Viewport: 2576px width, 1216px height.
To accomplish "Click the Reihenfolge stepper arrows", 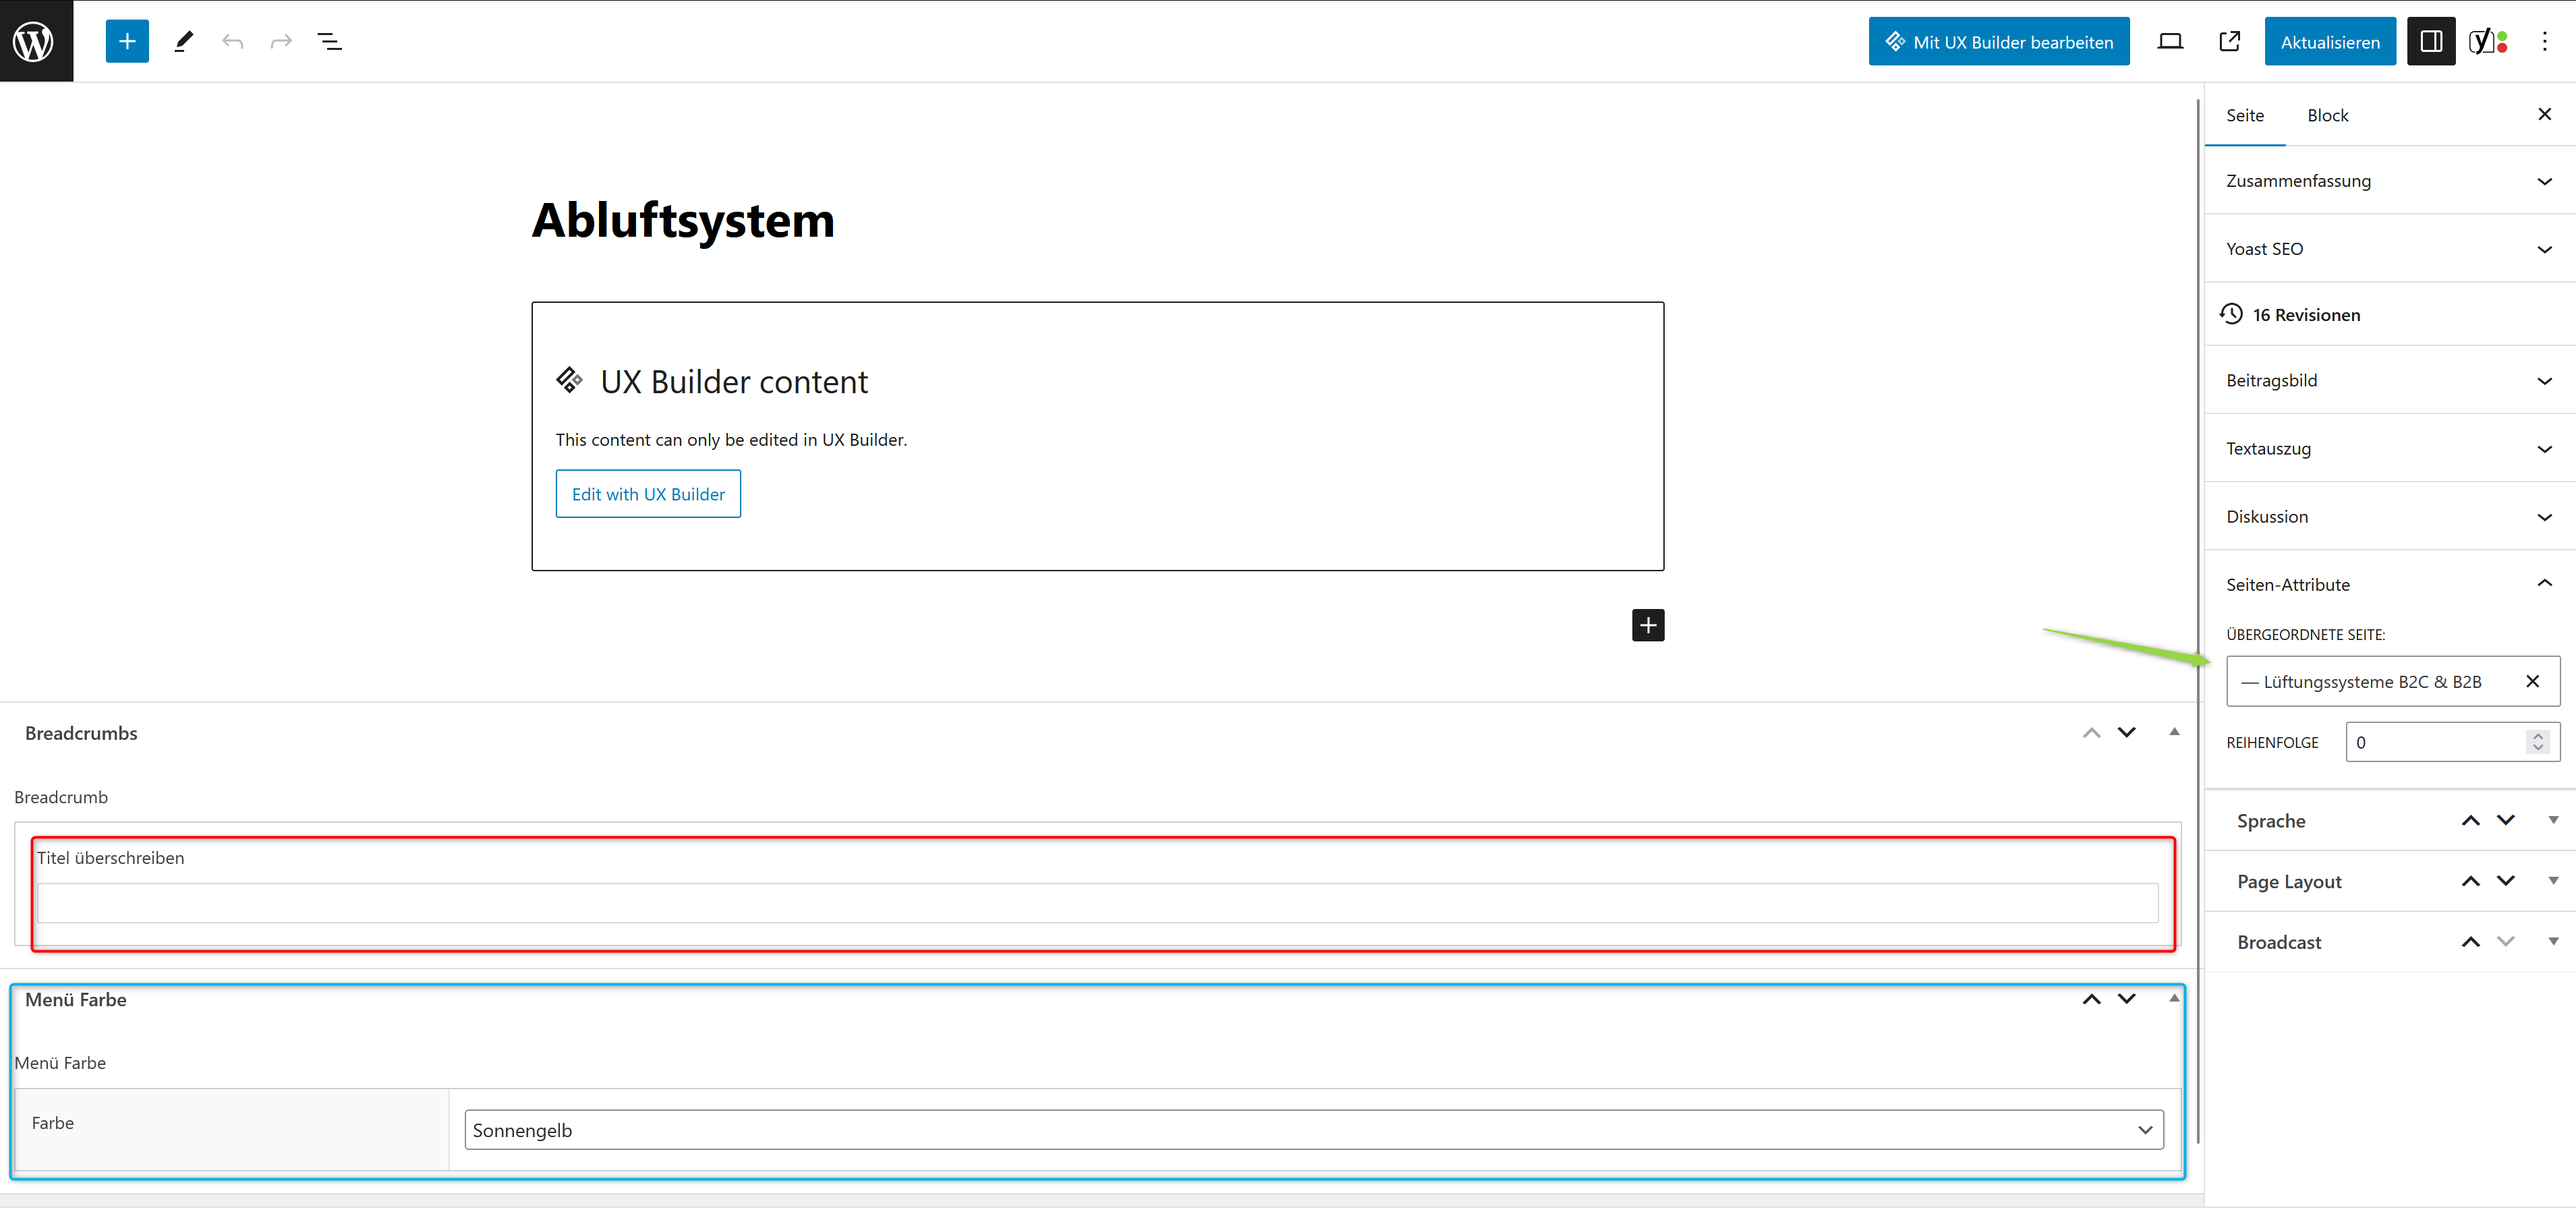I will (2538, 743).
